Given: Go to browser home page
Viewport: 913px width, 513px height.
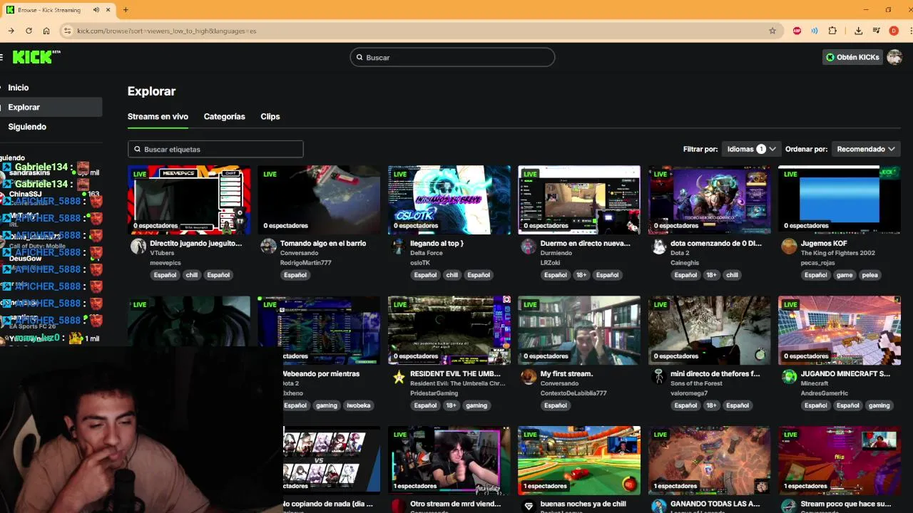Looking at the screenshot, I should (46, 31).
